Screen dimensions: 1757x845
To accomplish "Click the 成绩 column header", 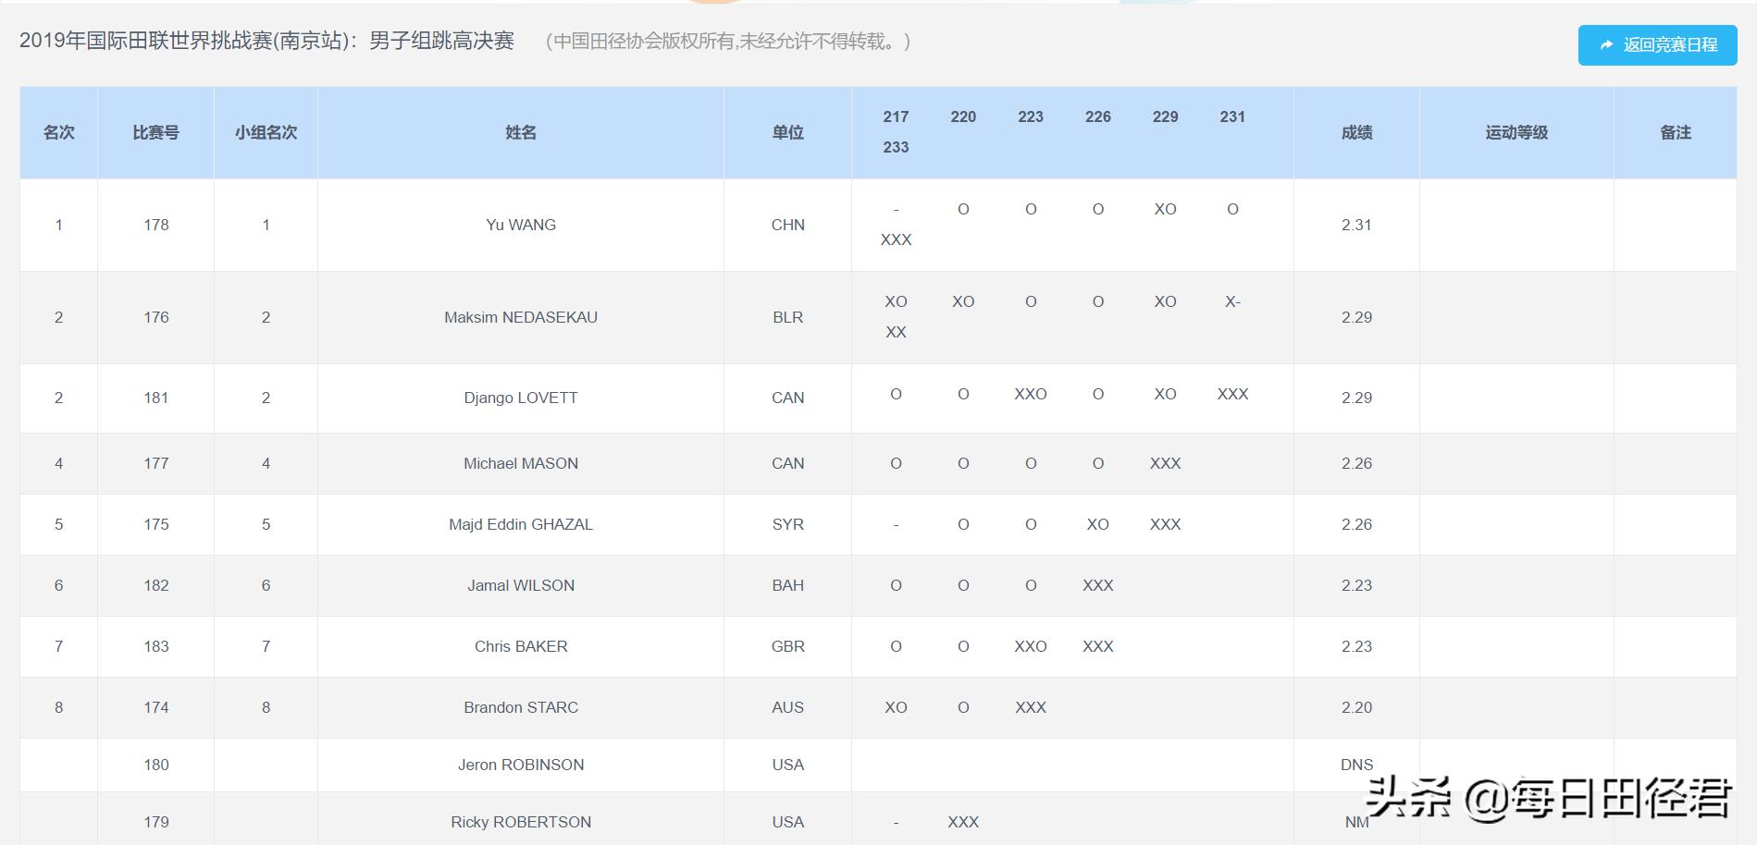I will (1355, 132).
